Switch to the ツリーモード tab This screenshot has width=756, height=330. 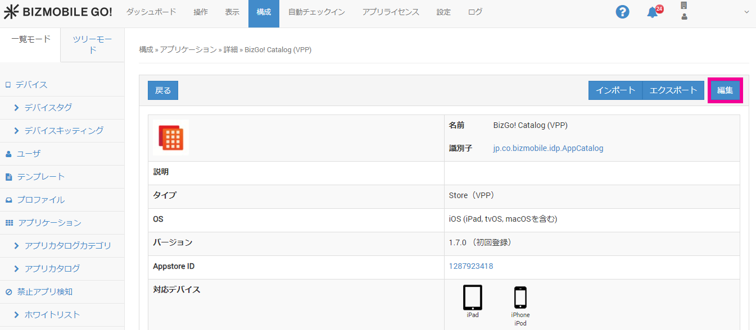click(92, 44)
